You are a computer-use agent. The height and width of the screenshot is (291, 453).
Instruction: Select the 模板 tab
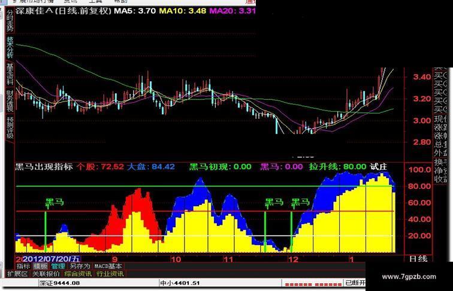point(41,267)
